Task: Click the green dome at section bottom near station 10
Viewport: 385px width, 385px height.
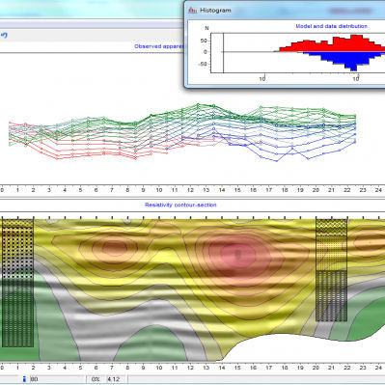Action: (151, 344)
